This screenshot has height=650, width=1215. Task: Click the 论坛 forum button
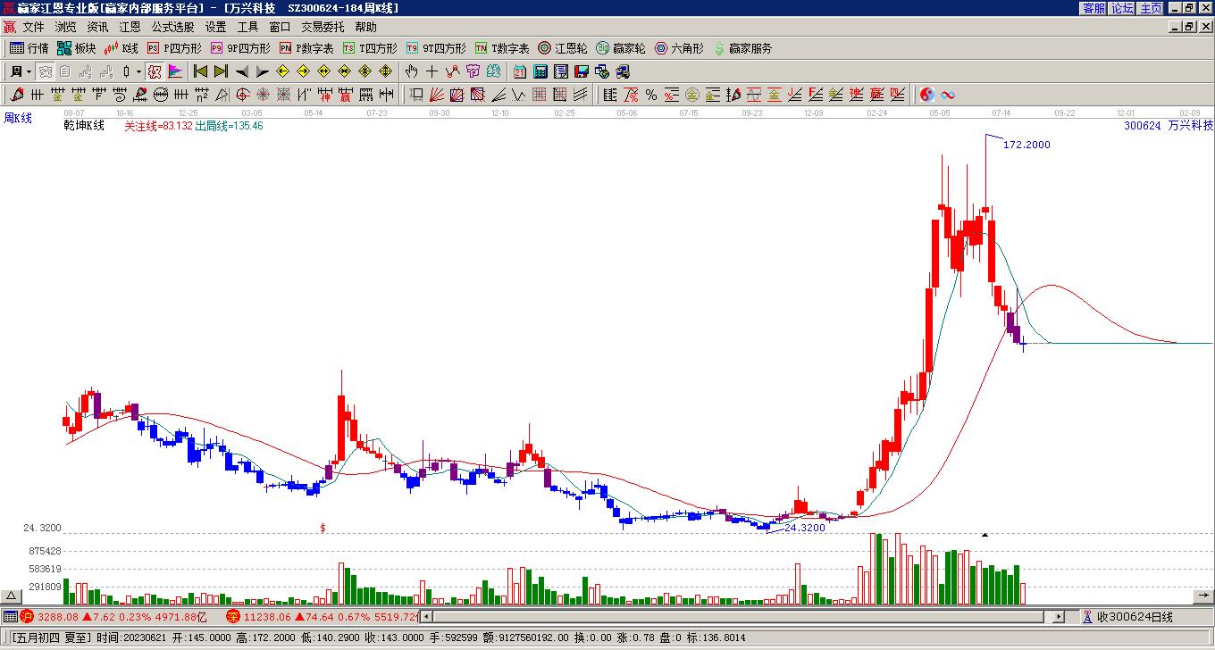(1122, 8)
